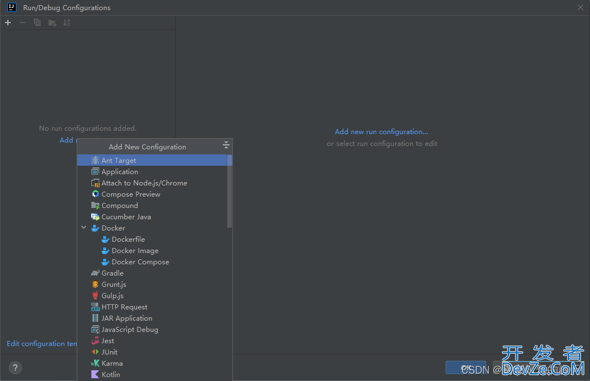This screenshot has height=381, width=590.
Task: Click the Jest icon
Action: click(x=95, y=341)
